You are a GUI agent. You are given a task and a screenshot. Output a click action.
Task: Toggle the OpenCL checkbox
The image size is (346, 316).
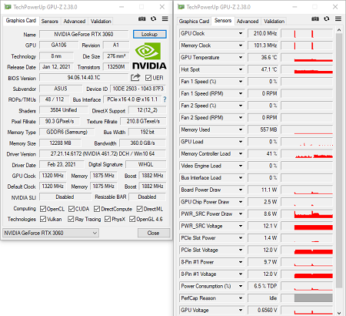point(43,209)
